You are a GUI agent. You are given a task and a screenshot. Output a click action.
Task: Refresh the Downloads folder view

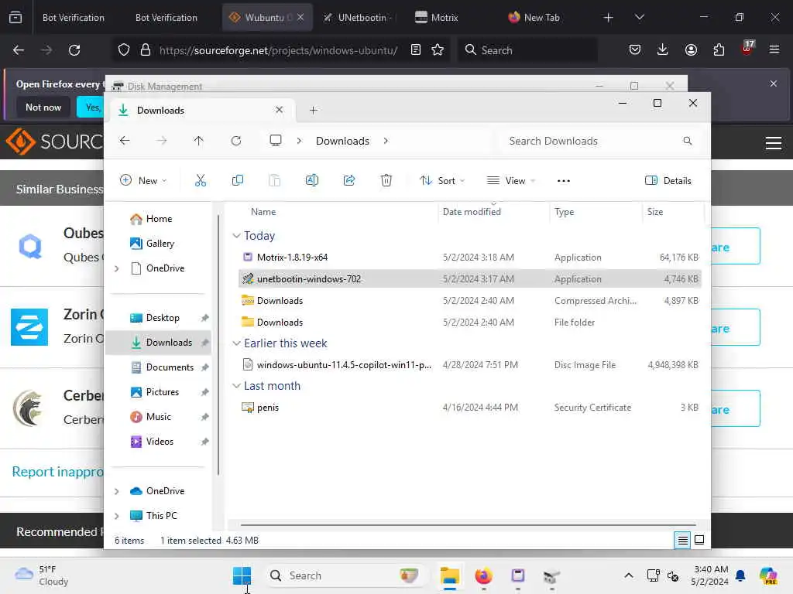pyautogui.click(x=236, y=141)
